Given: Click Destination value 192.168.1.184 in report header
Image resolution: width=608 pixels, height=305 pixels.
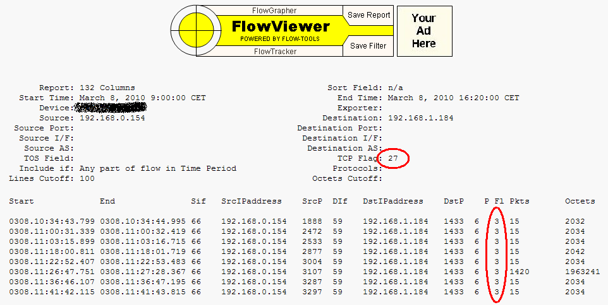Looking at the screenshot, I should point(420,118).
